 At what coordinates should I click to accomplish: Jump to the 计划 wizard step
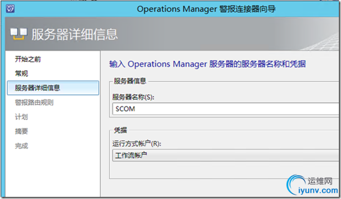(x=21, y=117)
